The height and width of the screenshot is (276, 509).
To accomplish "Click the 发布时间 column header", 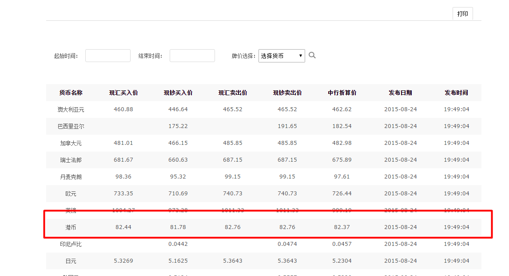I will point(456,93).
